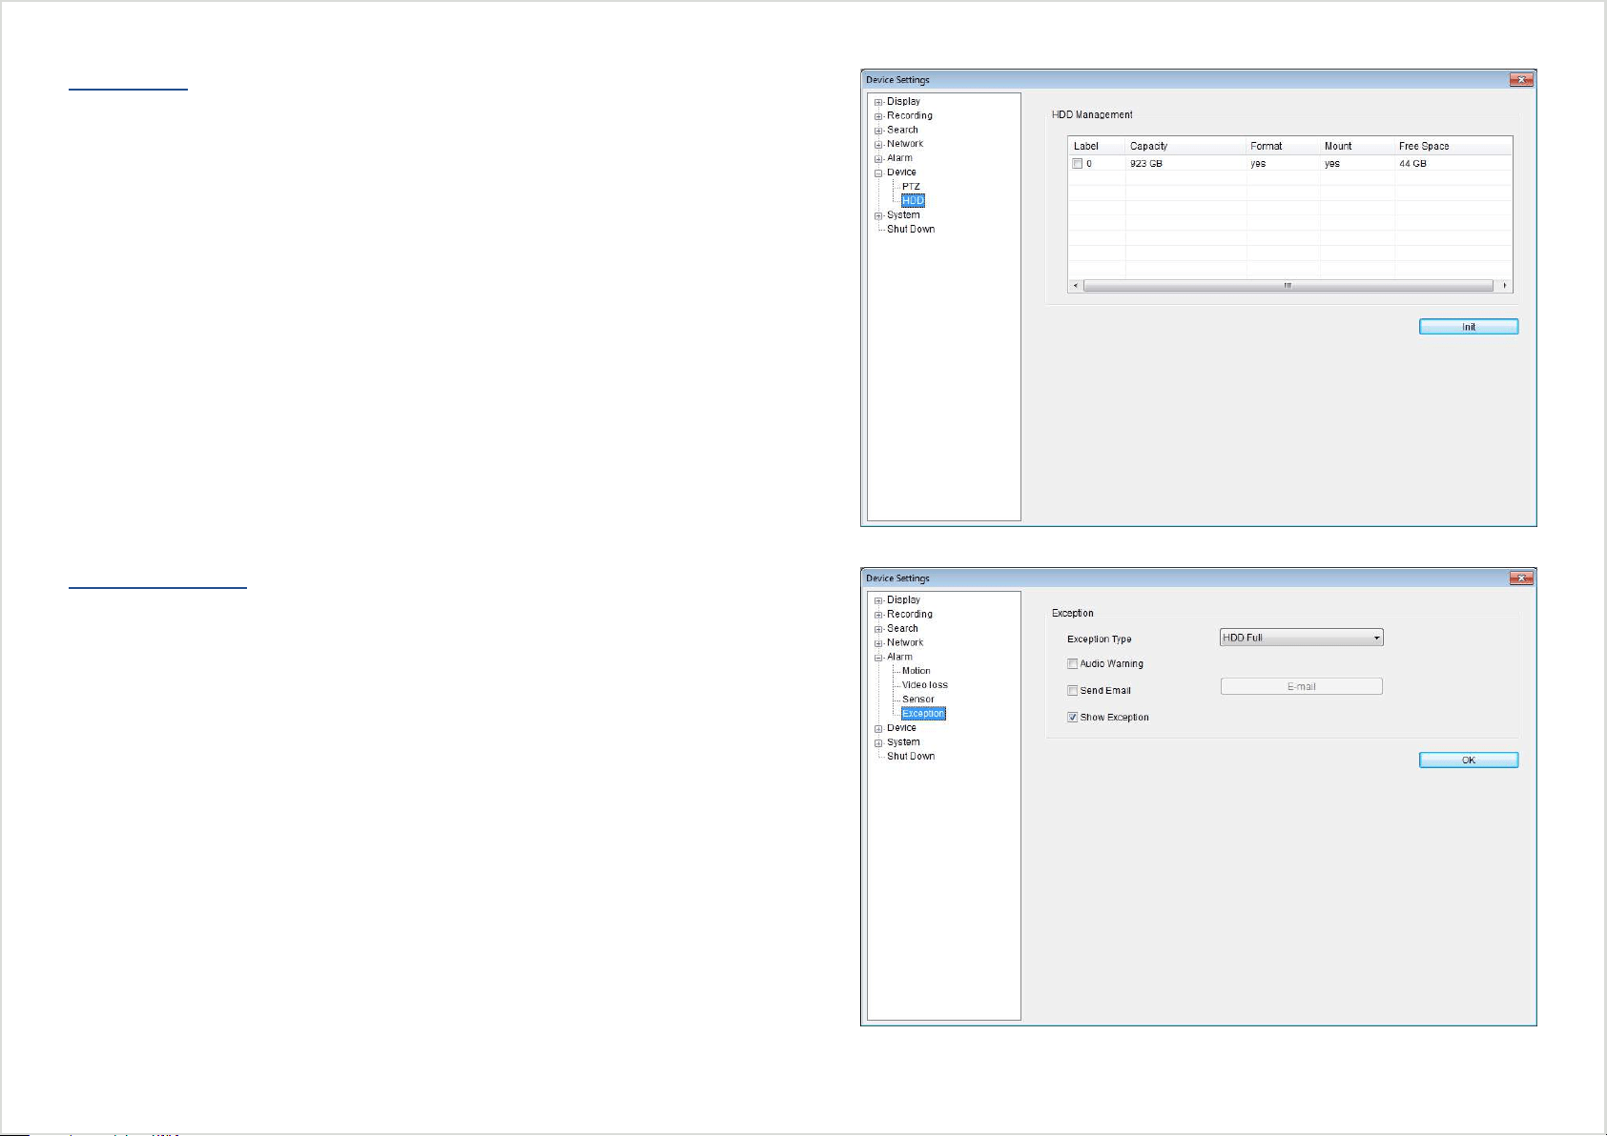Select Network label in the Exception window tree
Screen dimensions: 1607x1136
[x=905, y=643]
